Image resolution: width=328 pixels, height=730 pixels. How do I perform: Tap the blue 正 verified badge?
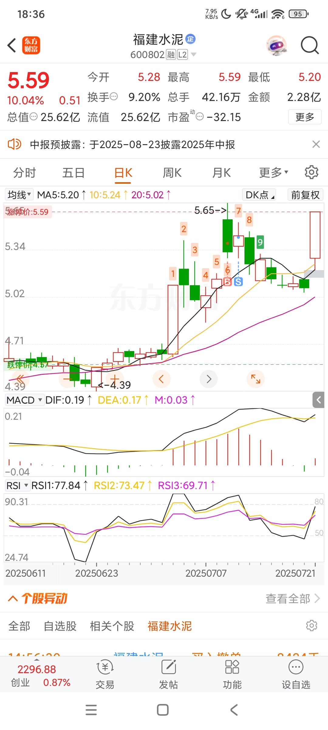click(x=190, y=39)
